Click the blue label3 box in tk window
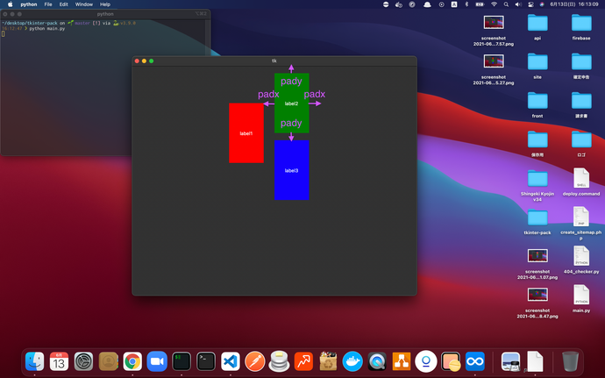Image resolution: width=605 pixels, height=378 pixels. (x=291, y=170)
